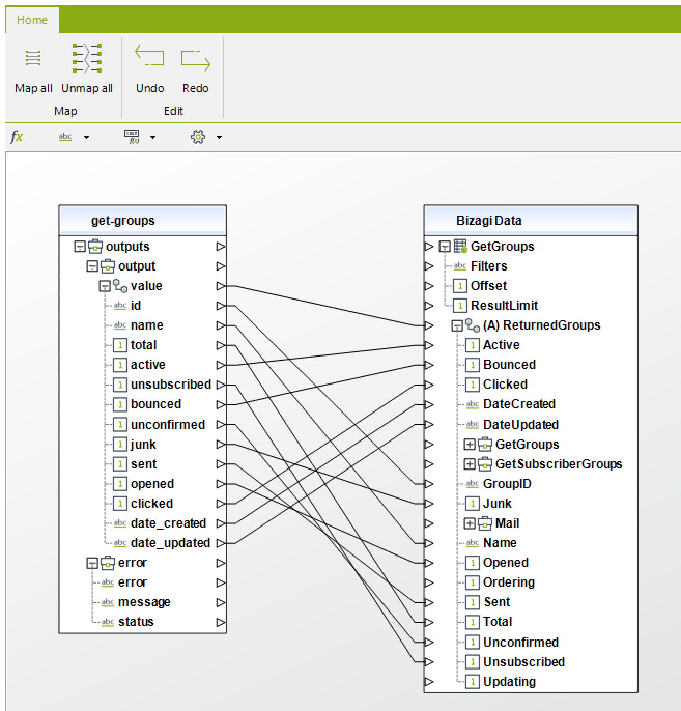Viewport: 681px width, 711px height.
Task: Click the abc text function icon
Action: point(65,137)
